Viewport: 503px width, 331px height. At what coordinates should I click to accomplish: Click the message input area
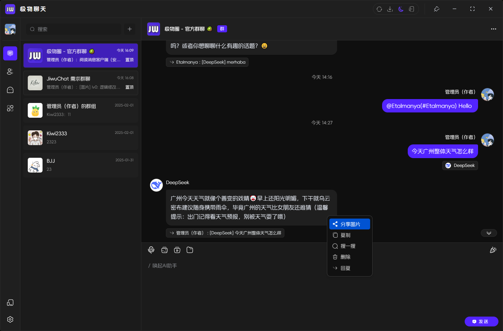(322, 286)
